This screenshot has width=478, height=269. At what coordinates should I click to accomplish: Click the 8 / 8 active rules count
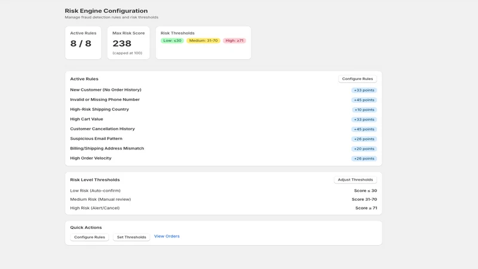pyautogui.click(x=81, y=43)
